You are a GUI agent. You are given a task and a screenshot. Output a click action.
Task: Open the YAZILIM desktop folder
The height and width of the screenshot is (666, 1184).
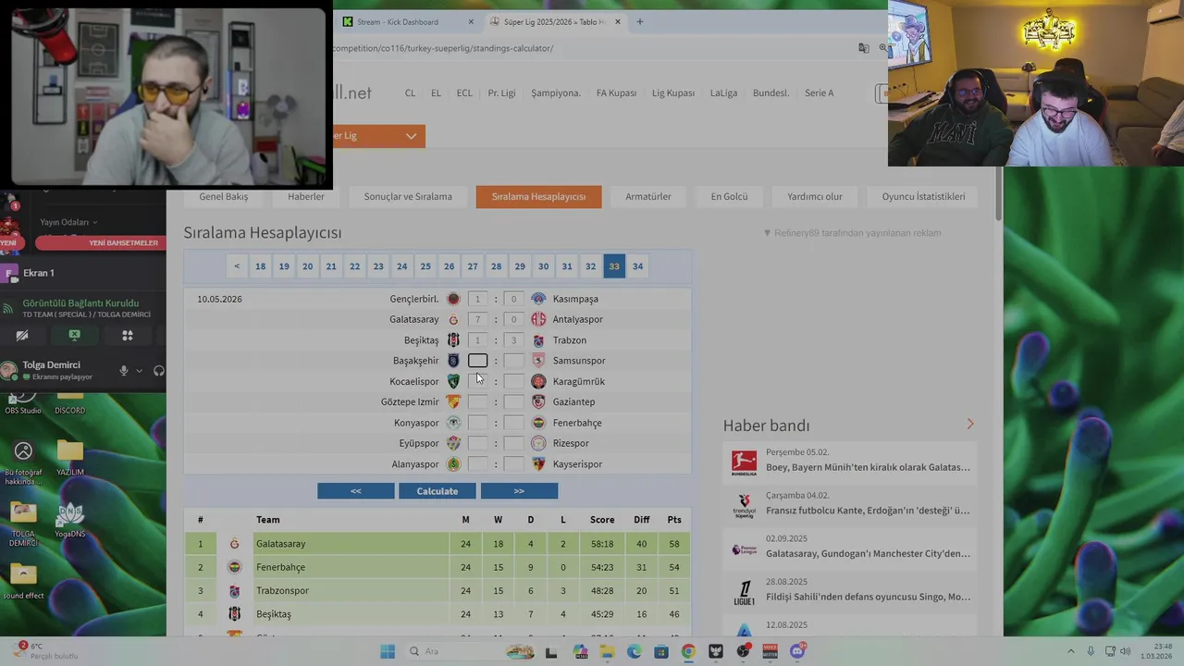pyautogui.click(x=70, y=458)
